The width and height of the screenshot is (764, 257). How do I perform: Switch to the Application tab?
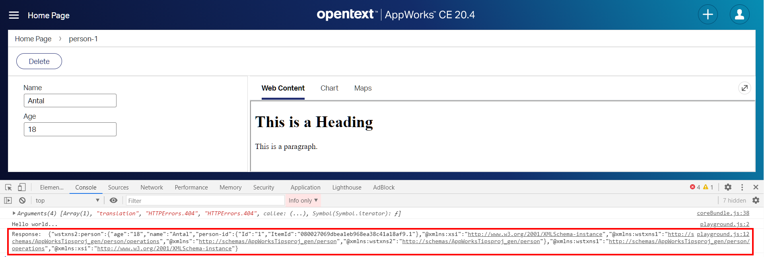pyautogui.click(x=305, y=187)
